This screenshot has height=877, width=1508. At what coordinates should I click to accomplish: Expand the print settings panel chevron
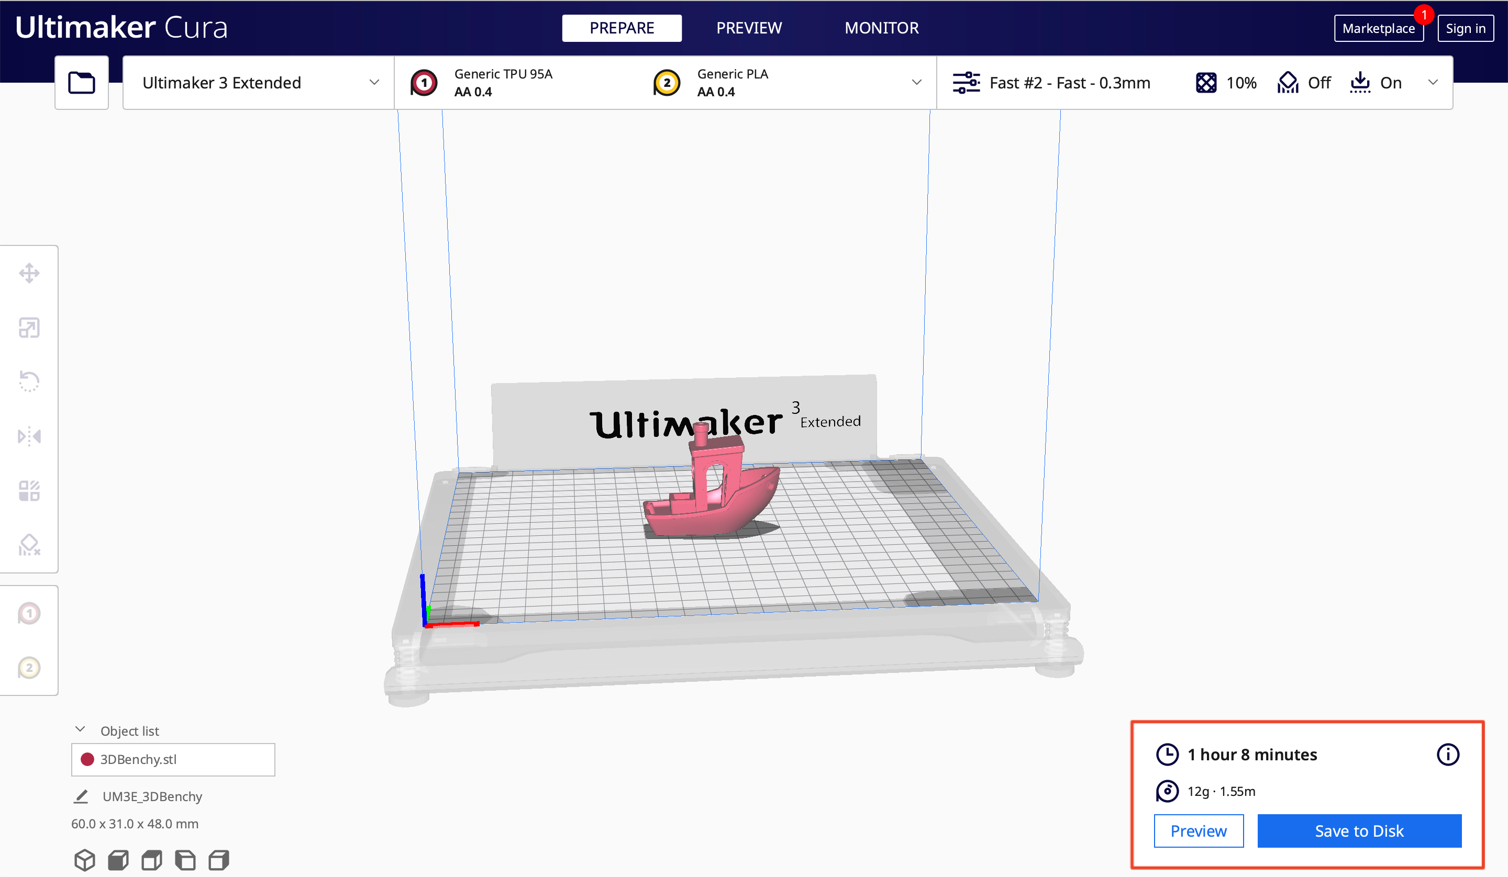click(x=1433, y=83)
